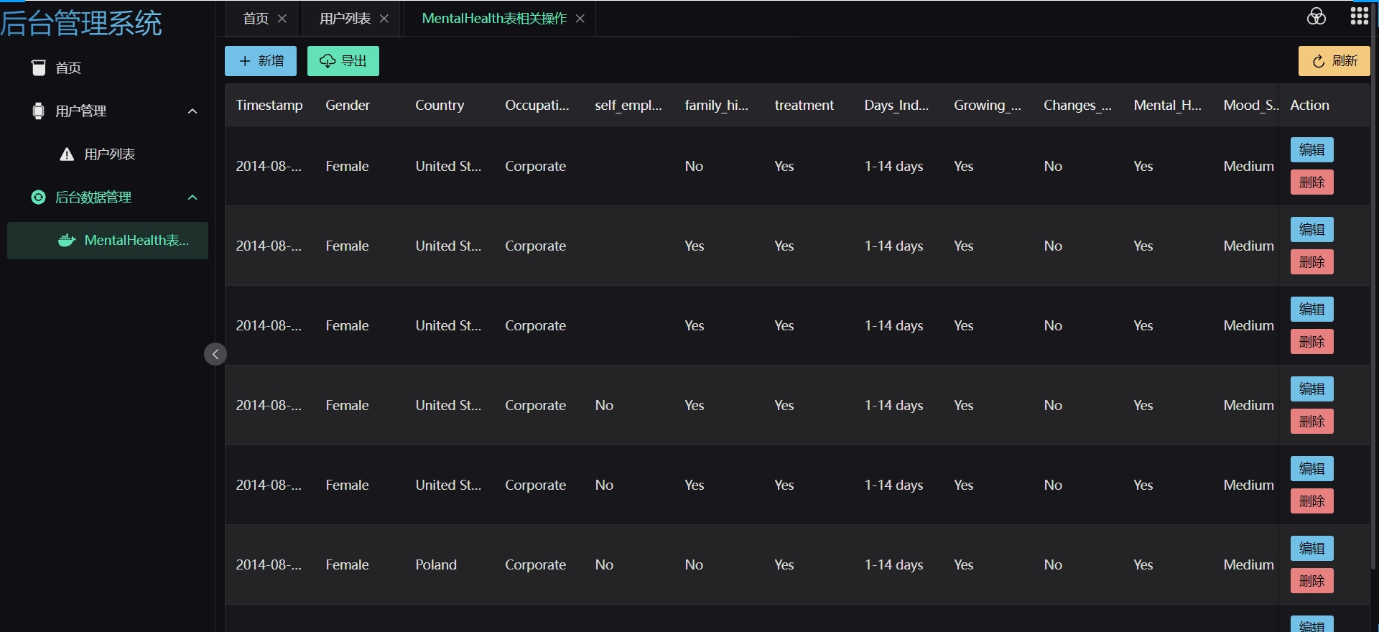Click the page vertical scrollbar
The height and width of the screenshot is (632, 1379).
(x=1375, y=287)
